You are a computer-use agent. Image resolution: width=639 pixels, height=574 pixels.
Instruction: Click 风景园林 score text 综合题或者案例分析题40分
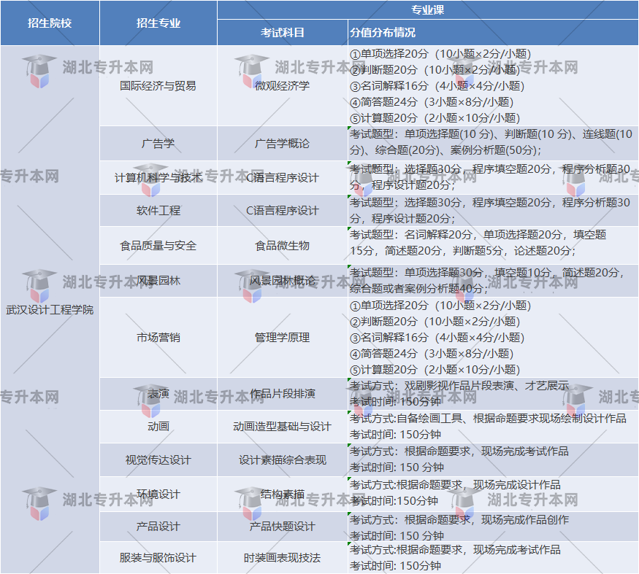(416, 289)
